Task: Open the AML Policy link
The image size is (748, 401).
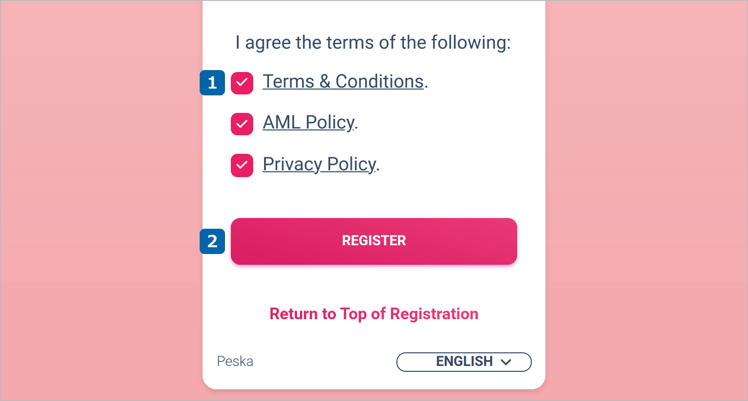Action: coord(308,123)
